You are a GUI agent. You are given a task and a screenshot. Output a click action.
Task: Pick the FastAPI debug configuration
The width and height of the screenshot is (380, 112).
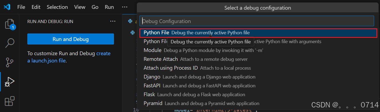coord(258,86)
